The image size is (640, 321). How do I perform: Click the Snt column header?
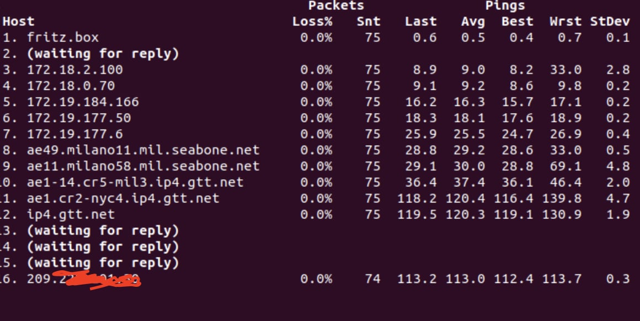[x=369, y=21]
